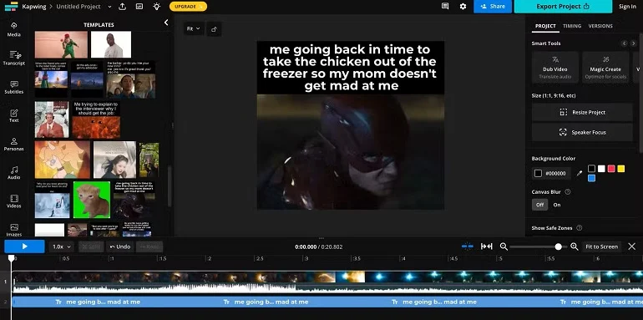Select the Subtitles sidebar icon
The height and width of the screenshot is (320, 643).
pyautogui.click(x=14, y=87)
